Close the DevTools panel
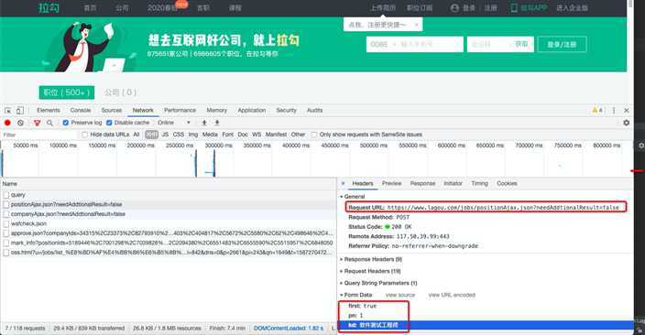The width and height of the screenshot is (645, 335). point(627,110)
